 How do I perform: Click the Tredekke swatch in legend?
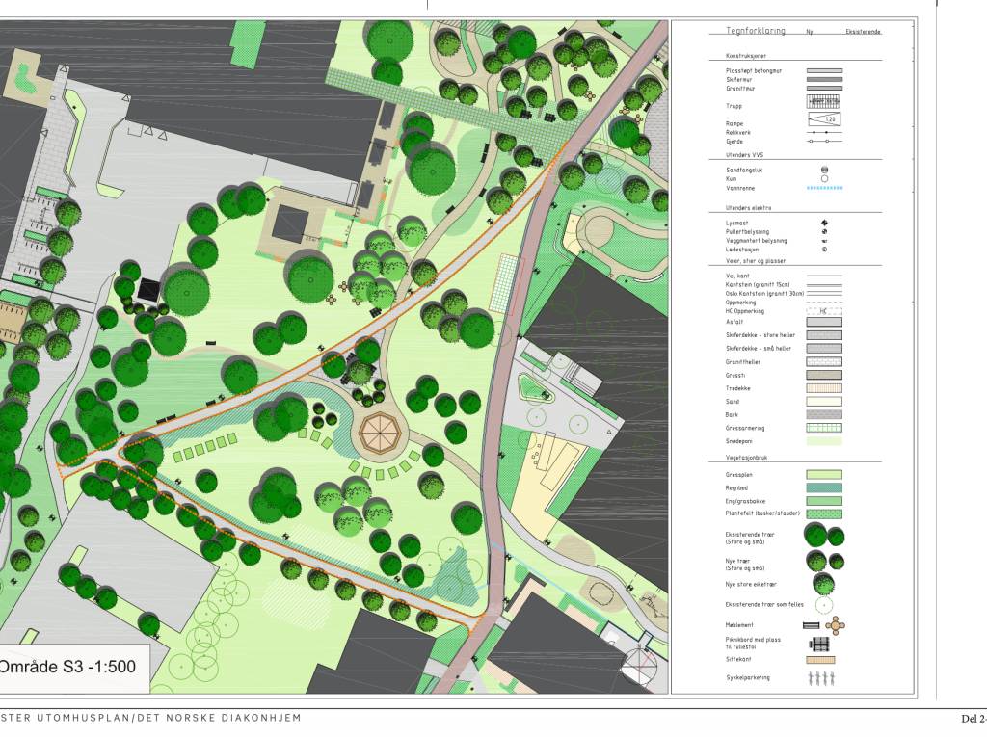(824, 388)
